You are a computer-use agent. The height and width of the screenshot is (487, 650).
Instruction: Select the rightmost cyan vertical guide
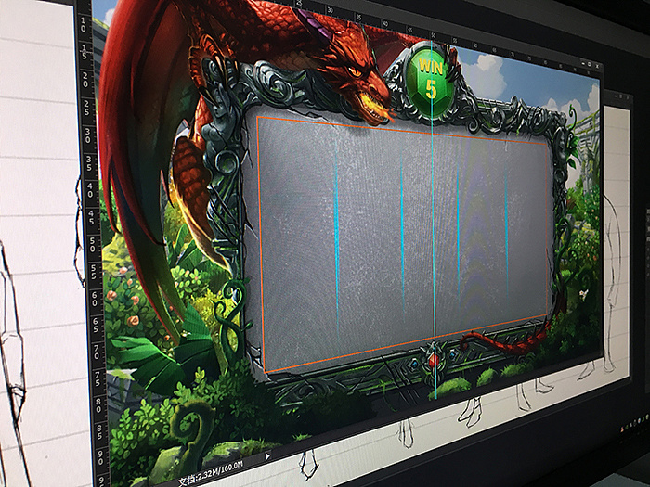[x=506, y=232]
